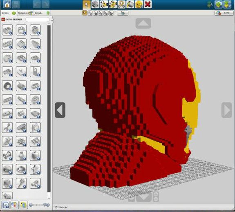Open the wheel and tyre brick category
The width and height of the screenshot is (235, 212).
(7, 86)
